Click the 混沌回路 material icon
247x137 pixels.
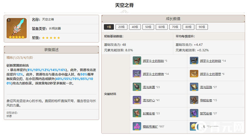pos(194,87)
